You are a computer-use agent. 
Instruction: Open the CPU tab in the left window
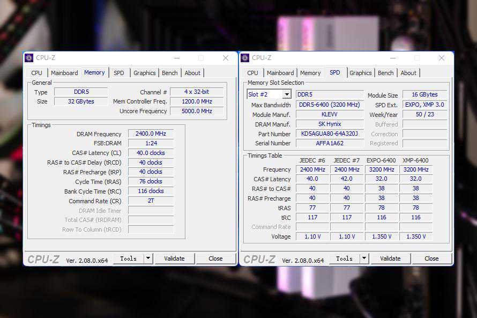[36, 73]
